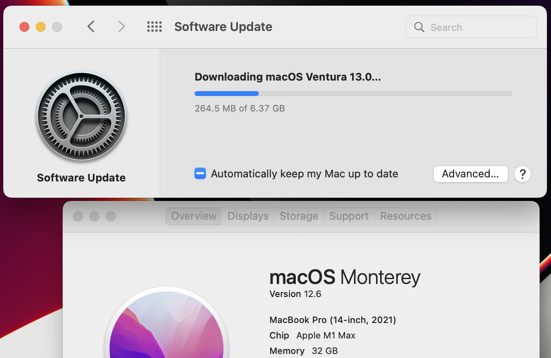Click the Chip Apple M1 Max line
This screenshot has width=551, height=358.
[x=313, y=336]
